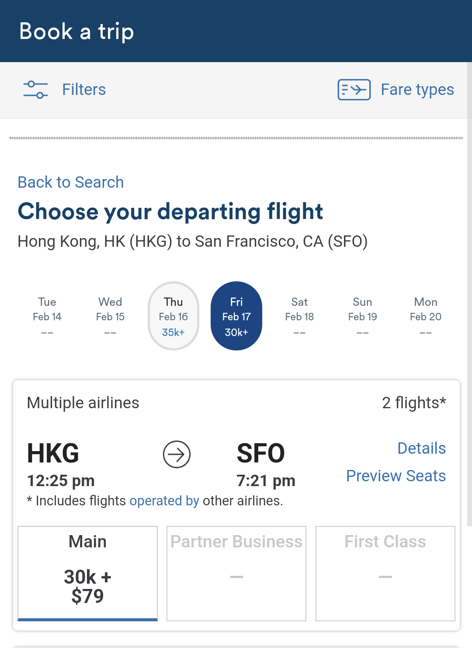Click the operated by link
This screenshot has width=472, height=648.
coord(164,501)
